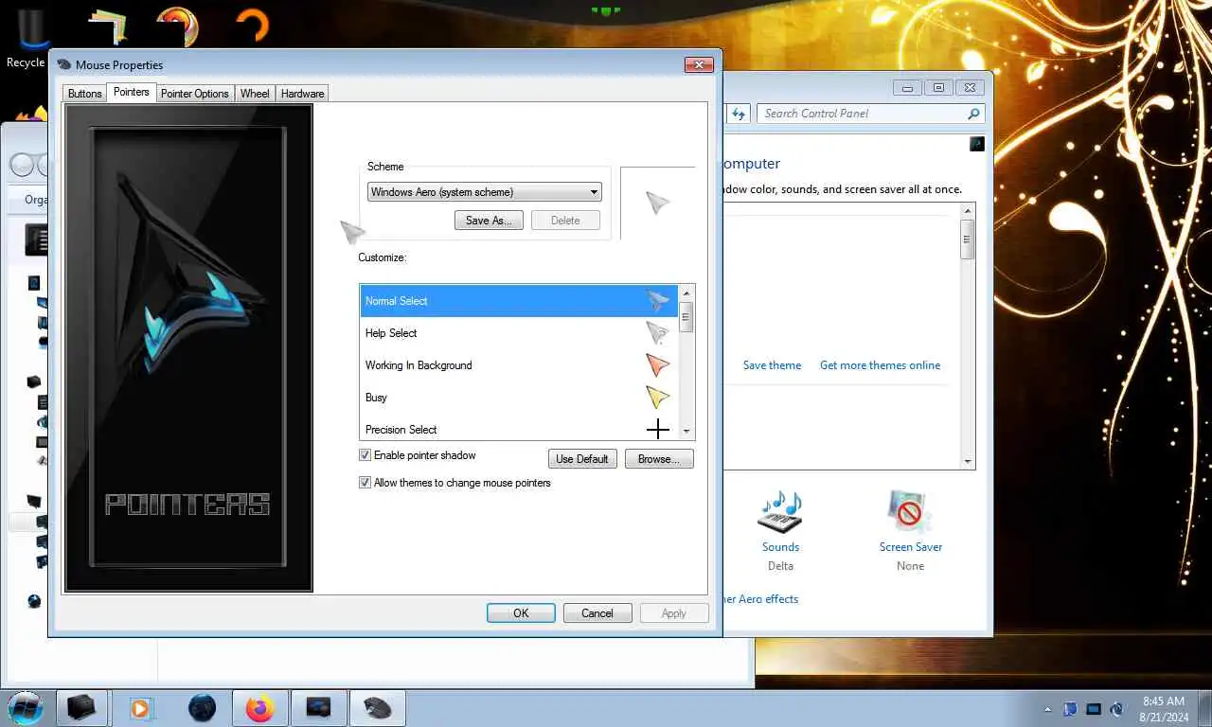Click the Precision Select crosshair icon

pyautogui.click(x=658, y=430)
